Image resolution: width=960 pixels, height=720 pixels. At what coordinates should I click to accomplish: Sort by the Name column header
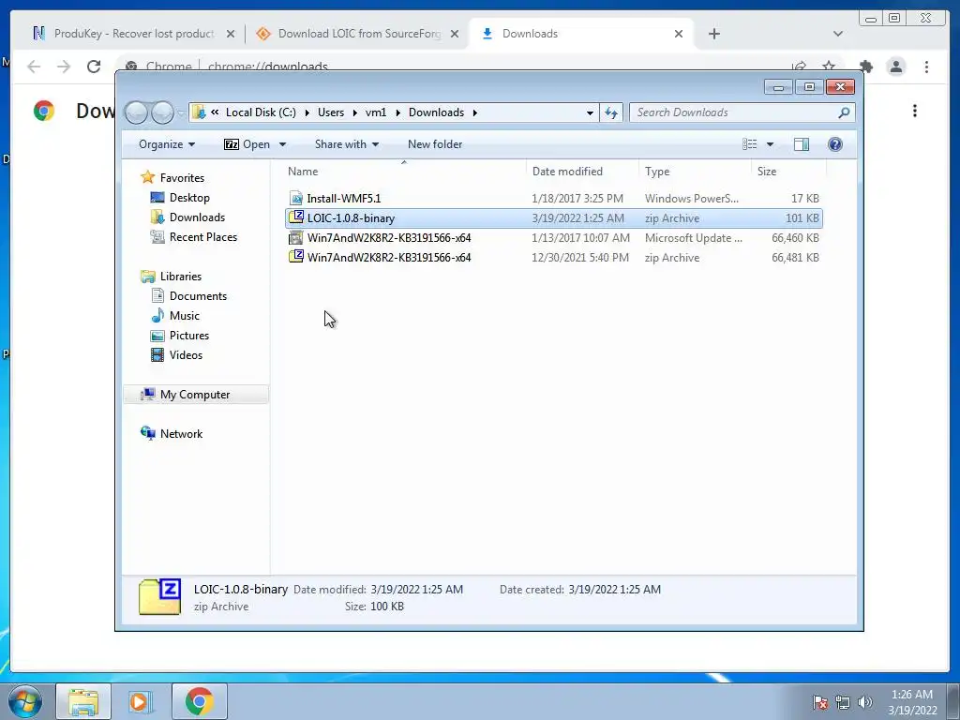404,172
